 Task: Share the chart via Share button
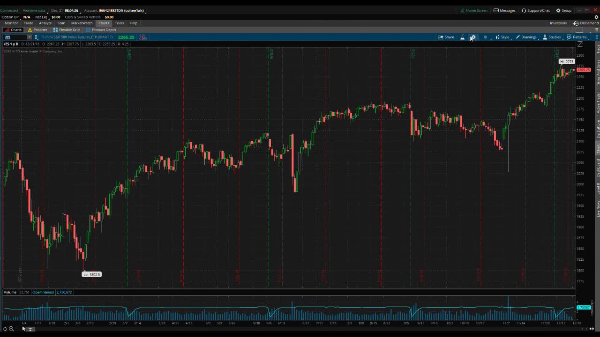pyautogui.click(x=446, y=37)
